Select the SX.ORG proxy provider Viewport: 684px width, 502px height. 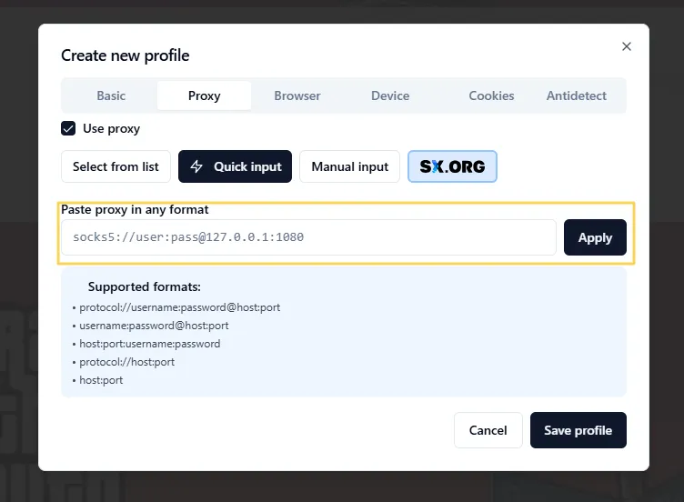click(452, 166)
